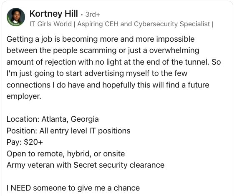Open Kortney Hill's profile photo
This screenshot has height=196, width=237.
coord(16,17)
